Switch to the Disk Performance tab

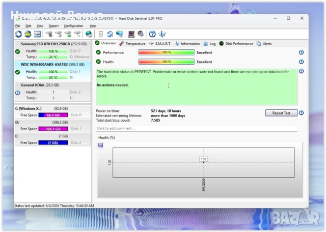236,44
